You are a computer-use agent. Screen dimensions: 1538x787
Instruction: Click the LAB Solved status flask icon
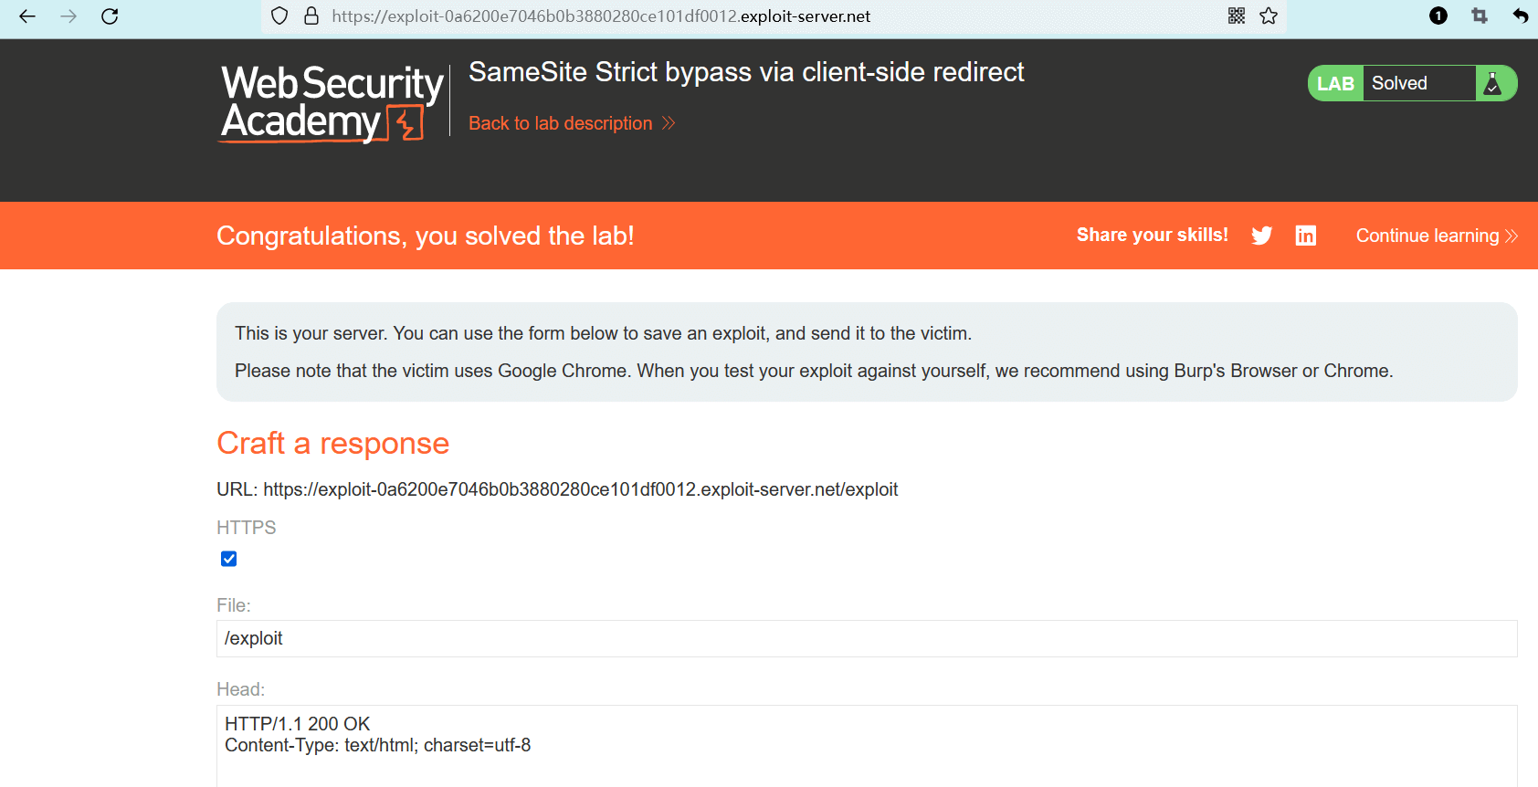point(1493,83)
